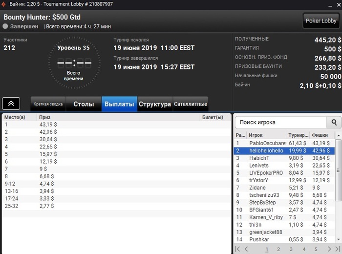Go to the next players page
Image resolution: width=342 pixels, height=254 pixels.
click(x=329, y=249)
